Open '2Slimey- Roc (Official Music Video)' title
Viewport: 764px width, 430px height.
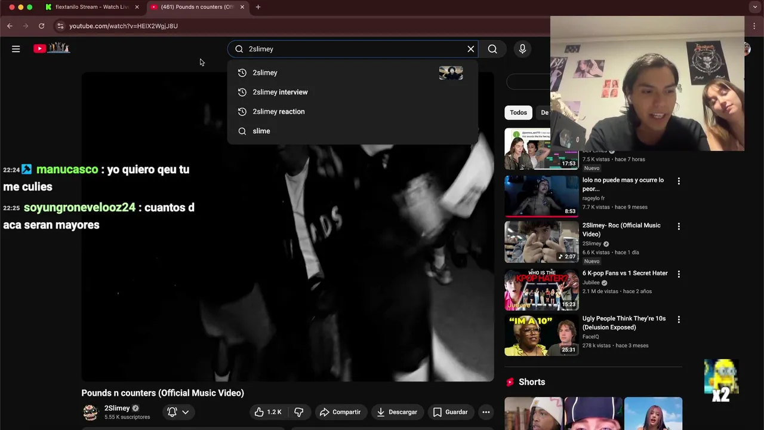pos(621,230)
